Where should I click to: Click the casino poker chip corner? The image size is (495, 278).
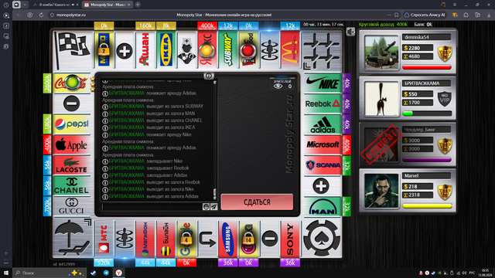pyautogui.click(x=322, y=239)
